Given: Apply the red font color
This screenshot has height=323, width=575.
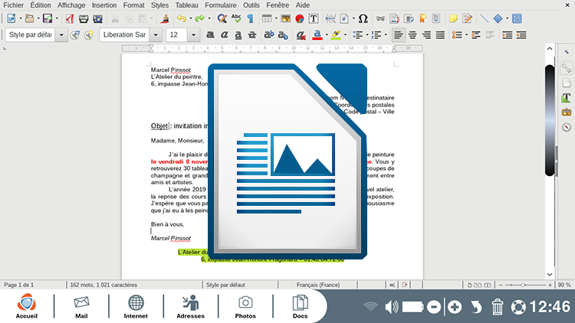Looking at the screenshot, I should click(x=317, y=34).
